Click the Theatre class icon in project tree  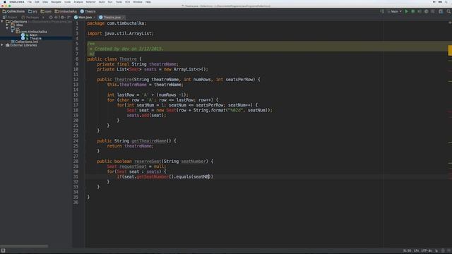point(23,38)
